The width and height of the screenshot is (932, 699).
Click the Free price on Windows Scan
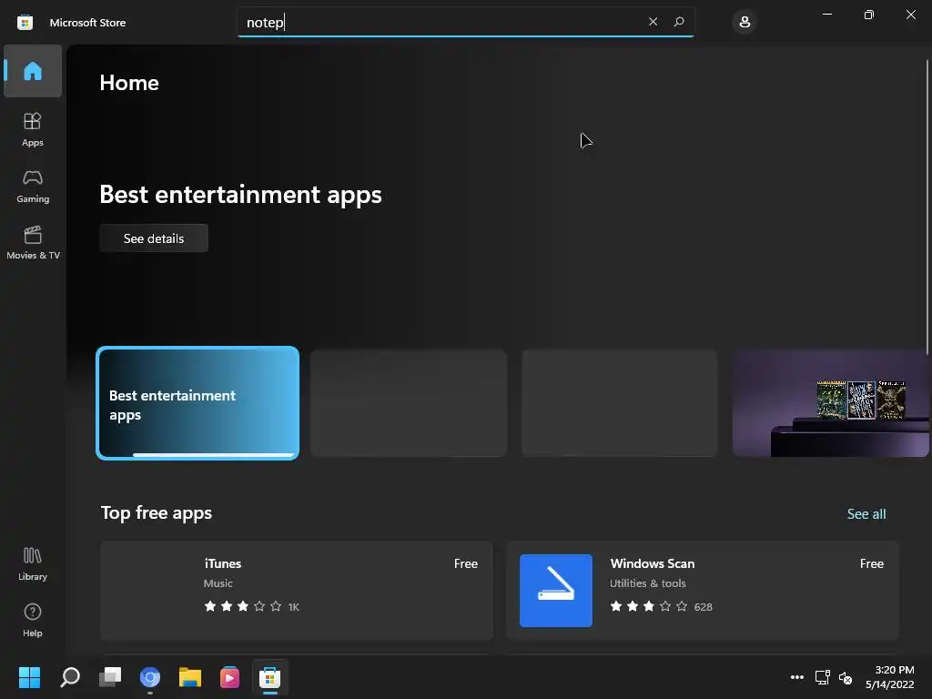(x=871, y=563)
